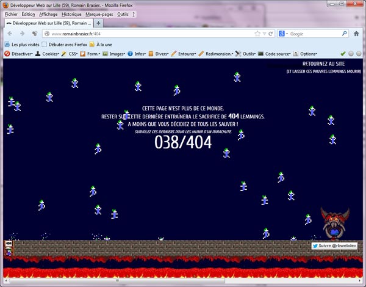Open the Options developer toolbar dropdown

[x=306, y=54]
